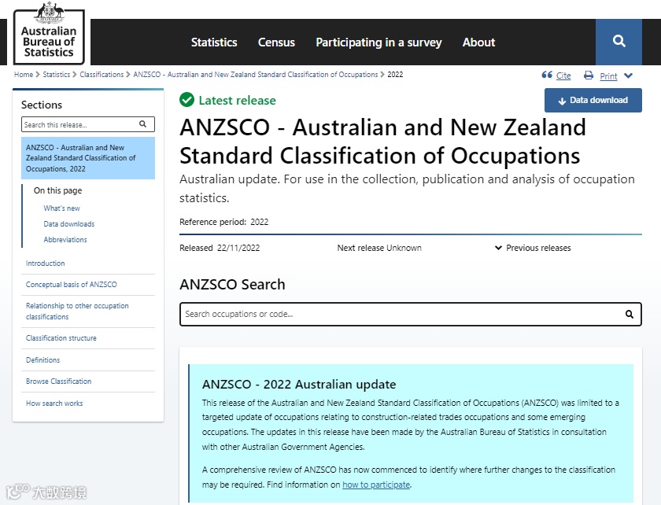Follow the how to participate link
Viewport: 661px width, 505px height.
point(376,485)
